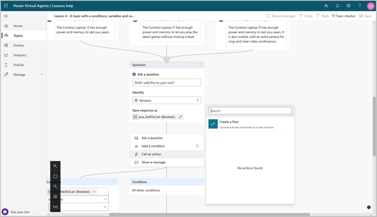
Task: Reset canvas view icon
Action: (55, 176)
